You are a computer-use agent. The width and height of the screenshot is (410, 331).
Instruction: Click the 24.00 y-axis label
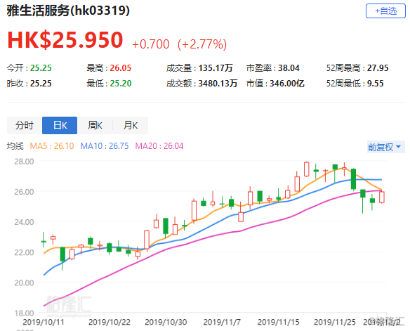click(24, 222)
